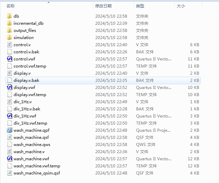The image size is (219, 183).
Task: Select the file name div_1Hz.v
Action: coord(23,102)
